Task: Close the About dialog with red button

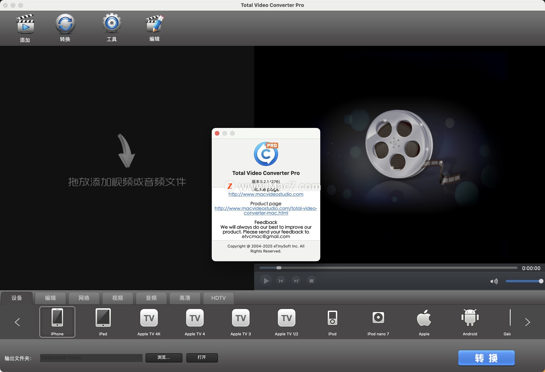Action: [x=217, y=133]
